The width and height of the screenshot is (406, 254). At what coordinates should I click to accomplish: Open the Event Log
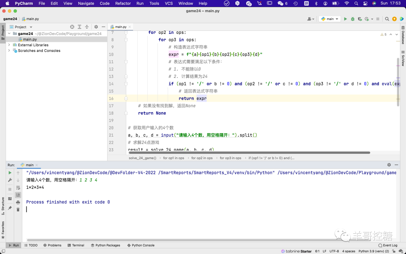coord(388,245)
